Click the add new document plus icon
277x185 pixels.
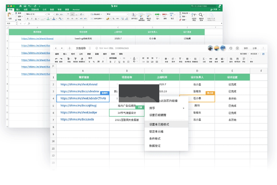(x=70, y=48)
